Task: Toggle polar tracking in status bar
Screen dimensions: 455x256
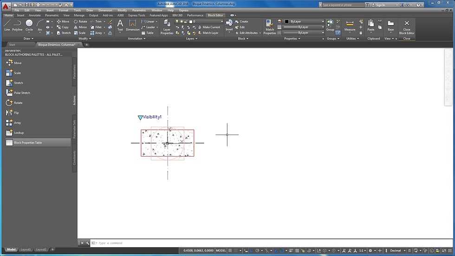Action: coord(257,250)
